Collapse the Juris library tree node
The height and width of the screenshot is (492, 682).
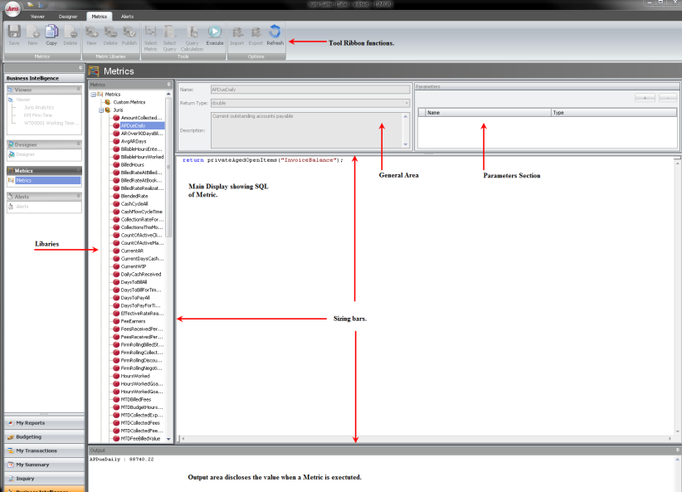tap(100, 110)
